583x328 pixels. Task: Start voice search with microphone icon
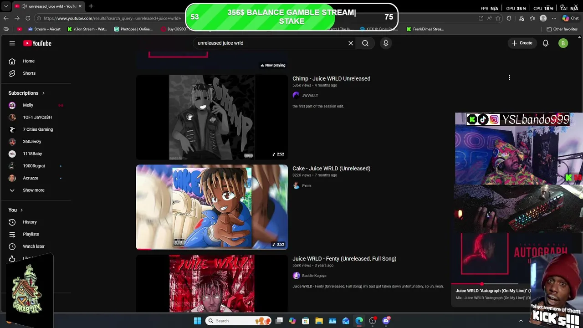point(386,43)
